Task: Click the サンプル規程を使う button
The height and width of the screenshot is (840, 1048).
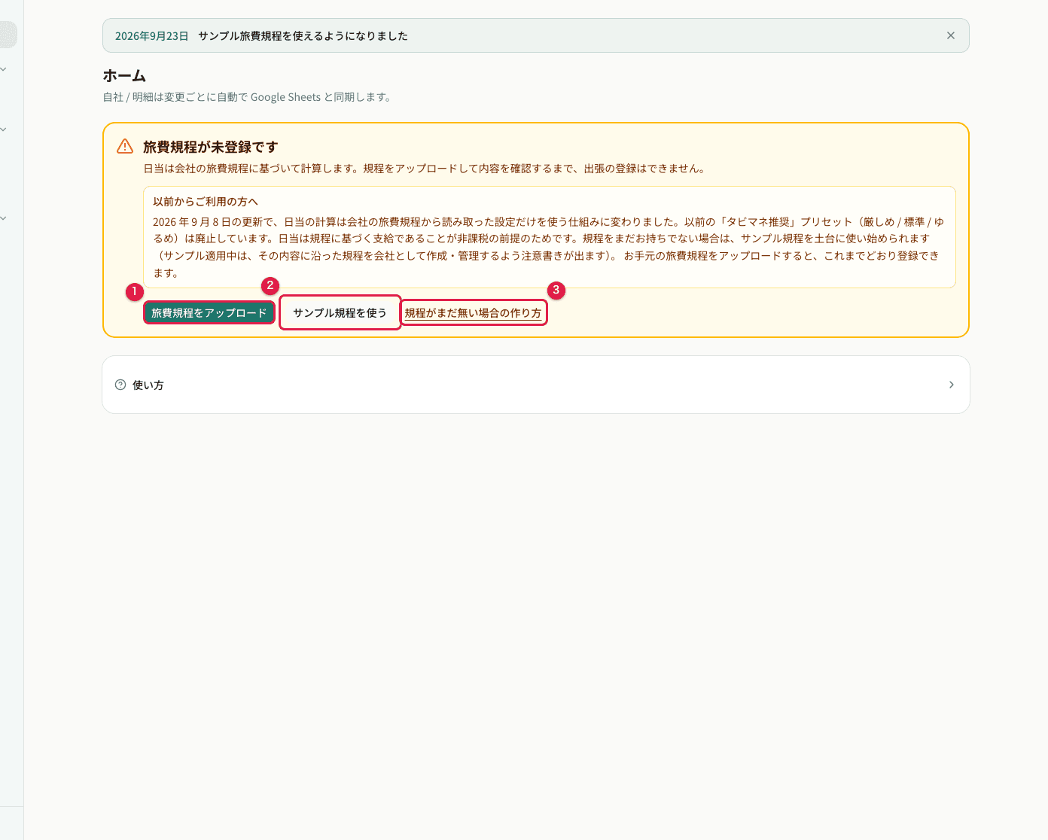Action: tap(340, 312)
